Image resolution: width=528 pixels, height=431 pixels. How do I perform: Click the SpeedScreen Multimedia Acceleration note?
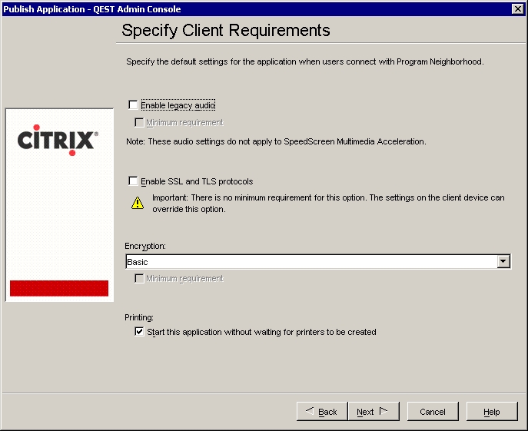click(x=276, y=141)
